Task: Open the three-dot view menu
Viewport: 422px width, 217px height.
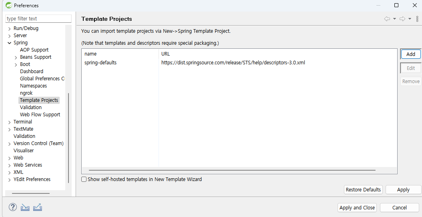Action: [x=417, y=19]
